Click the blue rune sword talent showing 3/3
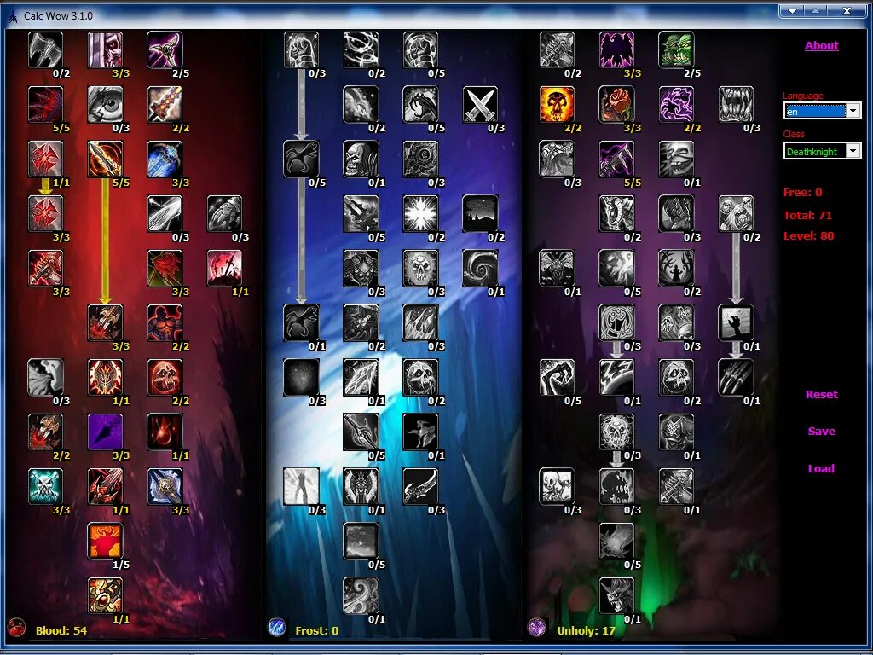Viewport: 873px width, 655px height. (165, 159)
